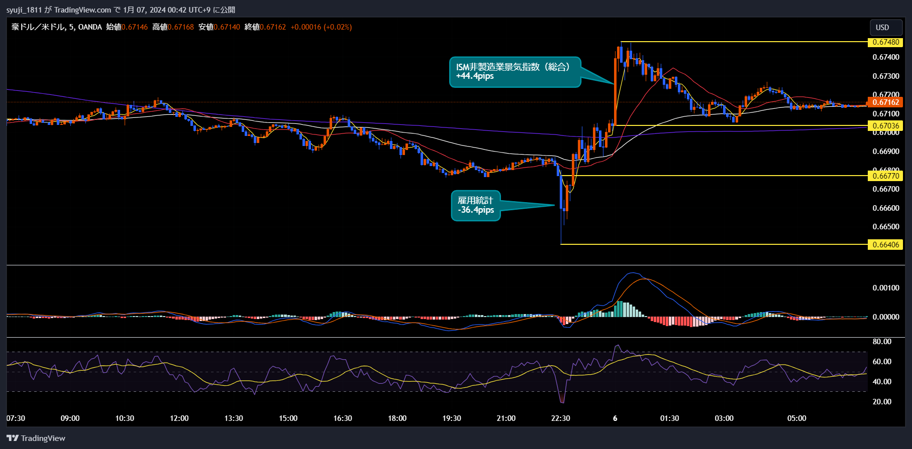
Task: Select the ISM非製造業景気指数 +44.4pips callout
Action: point(514,72)
